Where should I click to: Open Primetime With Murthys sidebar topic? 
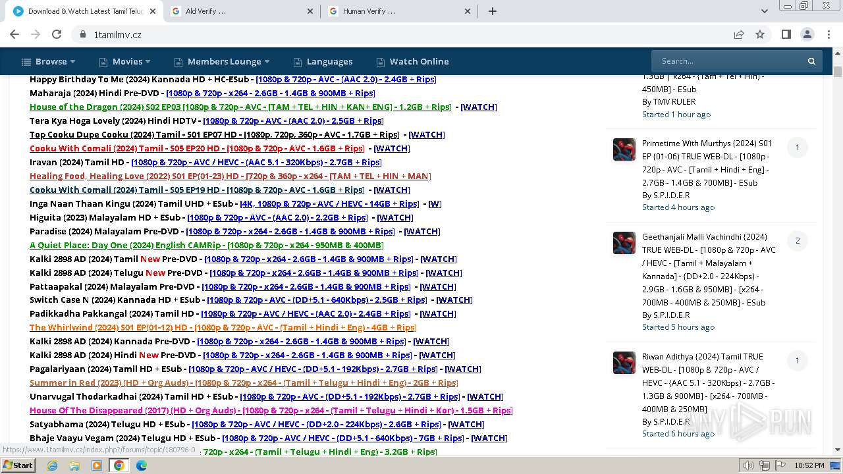[707, 163]
